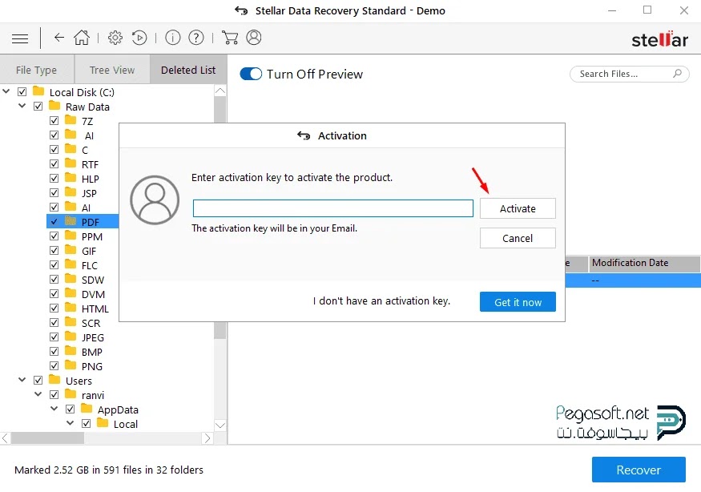The image size is (701, 492).
Task: Go back with the arrow icon
Action: click(59, 38)
